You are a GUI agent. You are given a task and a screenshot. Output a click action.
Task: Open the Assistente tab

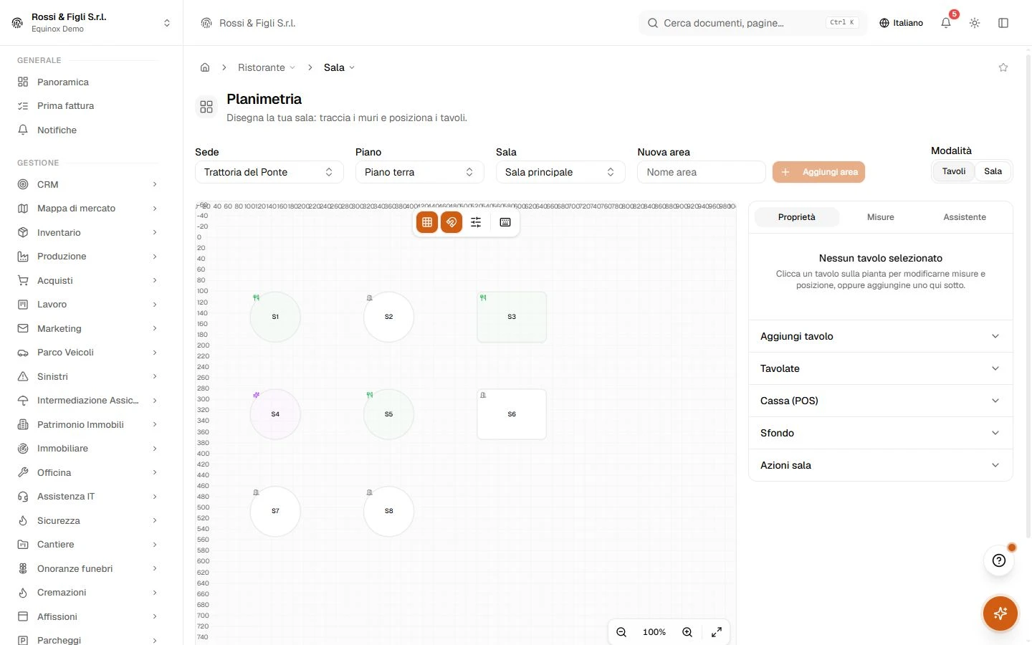[x=965, y=217]
